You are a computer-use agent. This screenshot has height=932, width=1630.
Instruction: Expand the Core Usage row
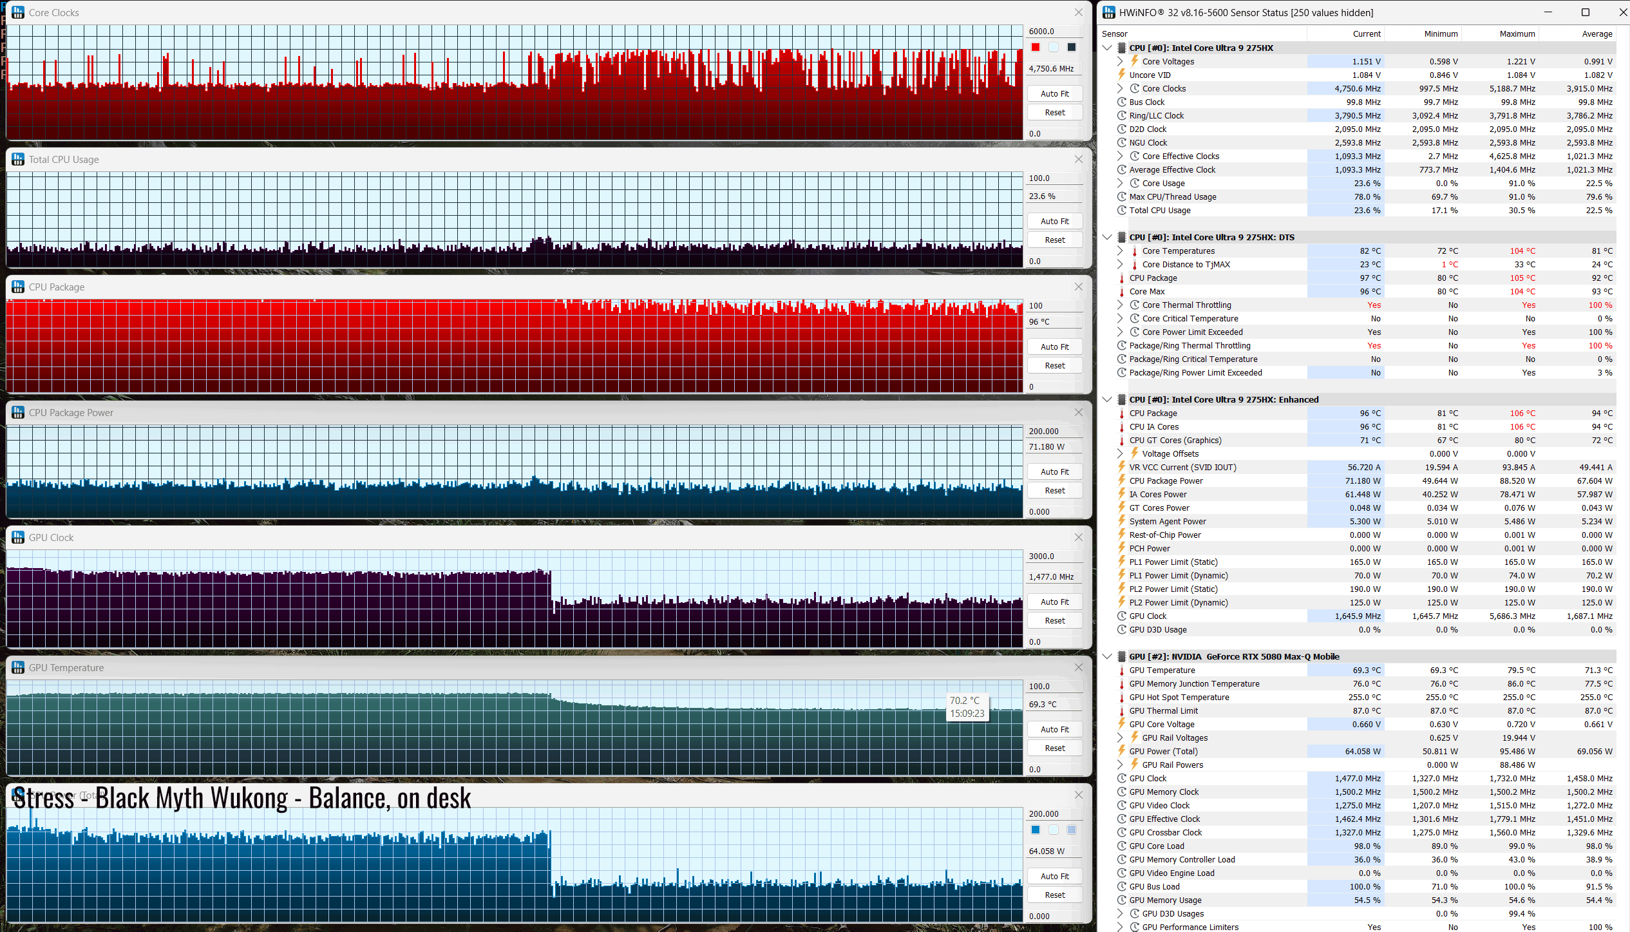point(1120,183)
